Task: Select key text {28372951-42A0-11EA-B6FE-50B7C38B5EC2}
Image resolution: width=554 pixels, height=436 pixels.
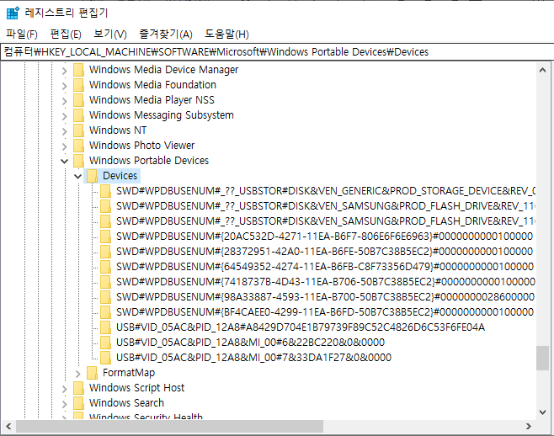Action: coord(324,252)
